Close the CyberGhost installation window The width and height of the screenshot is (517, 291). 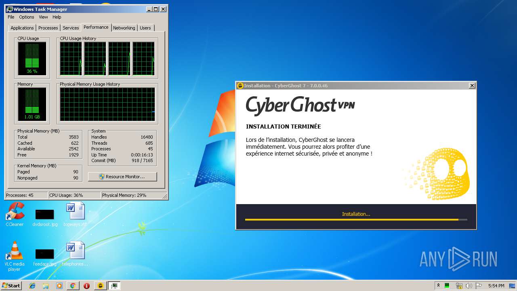tap(472, 86)
